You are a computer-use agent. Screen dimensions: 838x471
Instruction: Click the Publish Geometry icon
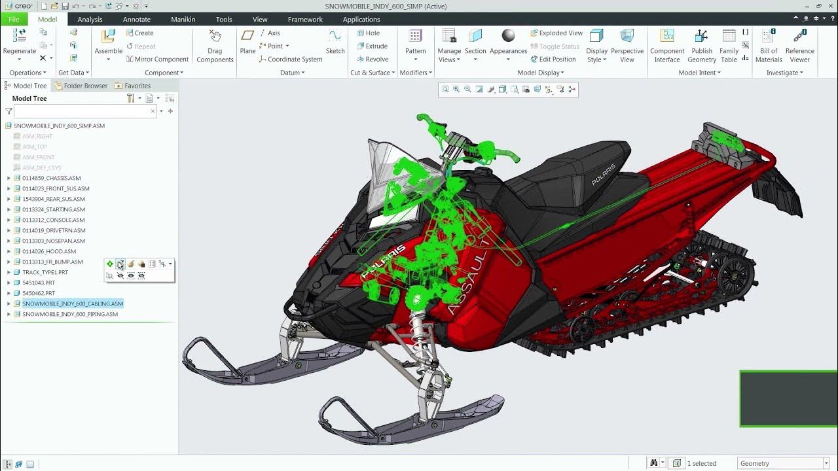click(x=701, y=35)
